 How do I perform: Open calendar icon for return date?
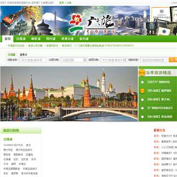[125, 60]
